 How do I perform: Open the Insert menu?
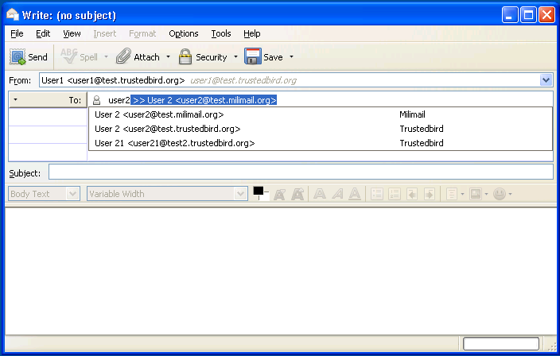(105, 33)
